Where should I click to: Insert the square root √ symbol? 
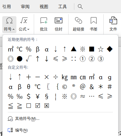coord(29,59)
